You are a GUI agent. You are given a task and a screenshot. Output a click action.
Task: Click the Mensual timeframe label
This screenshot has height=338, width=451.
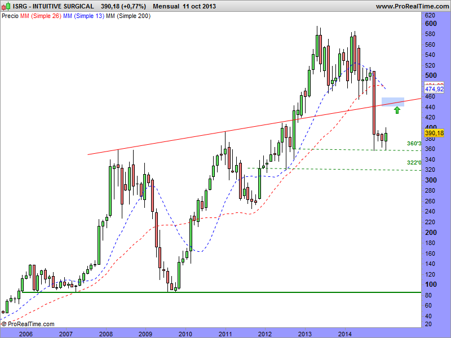[x=166, y=6]
